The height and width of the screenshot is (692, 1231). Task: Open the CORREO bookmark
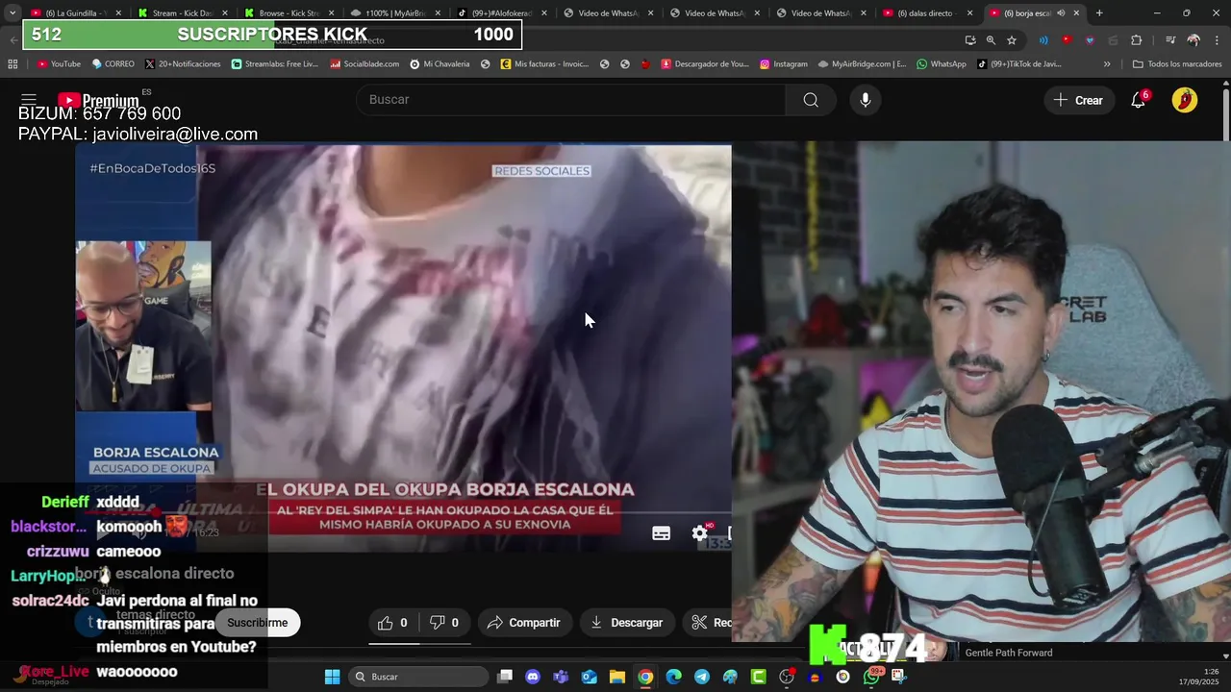(x=113, y=64)
